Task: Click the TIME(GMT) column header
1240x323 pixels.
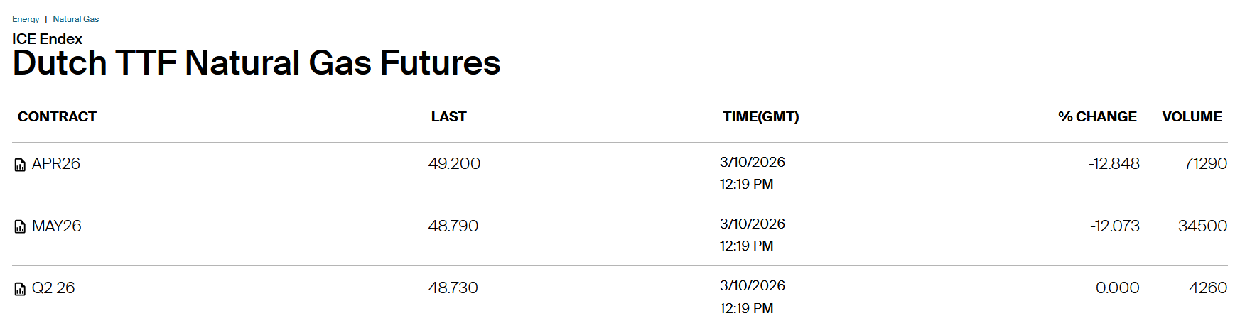Action: pyautogui.click(x=760, y=117)
